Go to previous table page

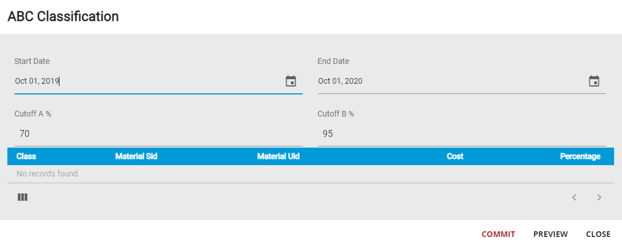point(574,197)
